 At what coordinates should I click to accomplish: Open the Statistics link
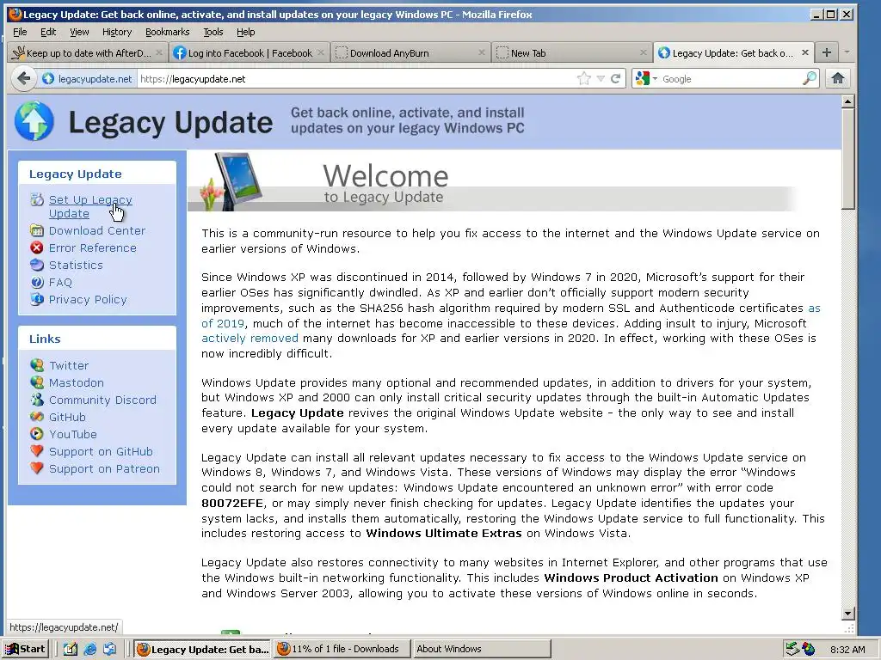76,265
